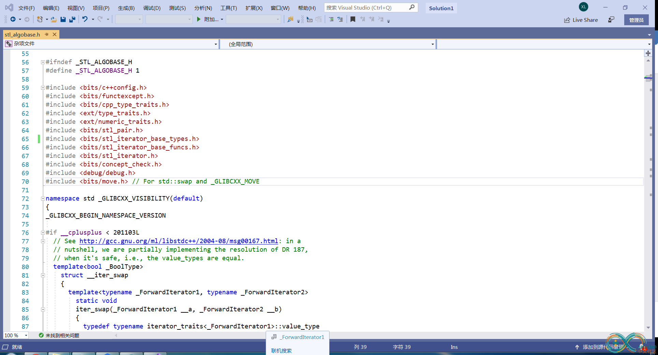Image resolution: width=658 pixels, height=355 pixels.
Task: Click the Redo icon
Action: click(x=100, y=19)
